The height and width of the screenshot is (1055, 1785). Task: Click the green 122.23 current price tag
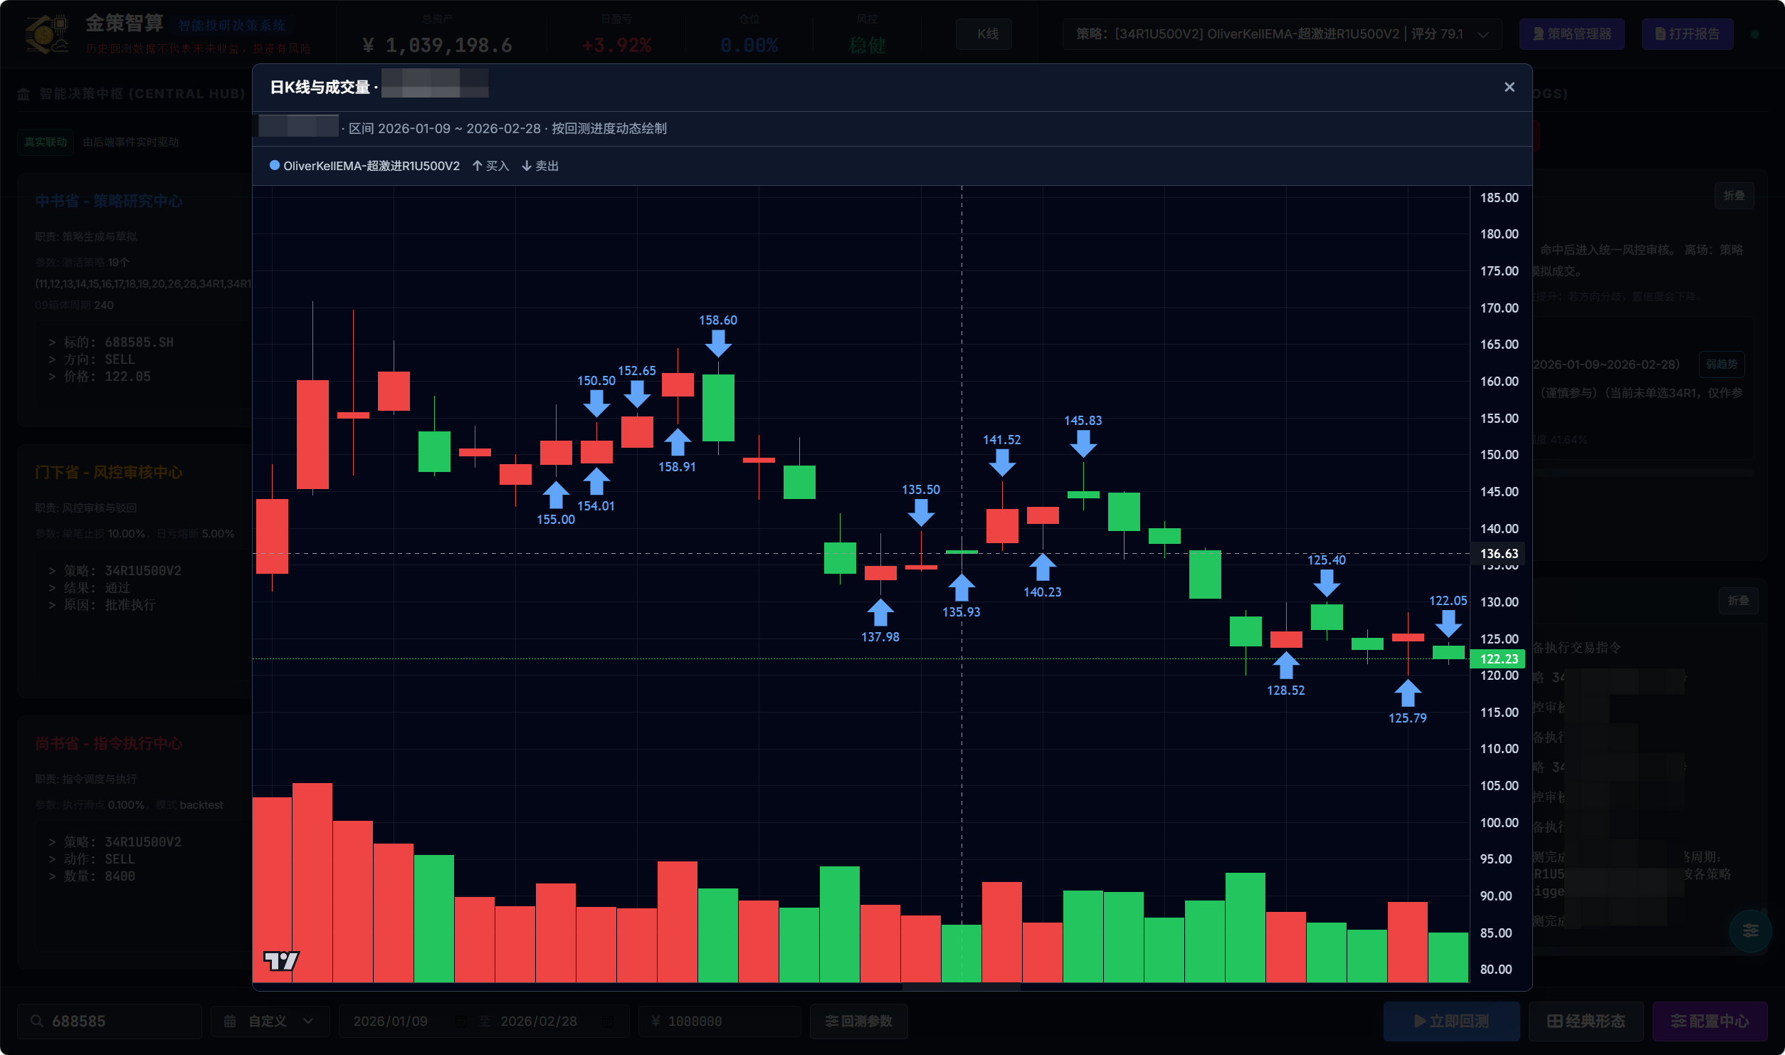[x=1498, y=659]
